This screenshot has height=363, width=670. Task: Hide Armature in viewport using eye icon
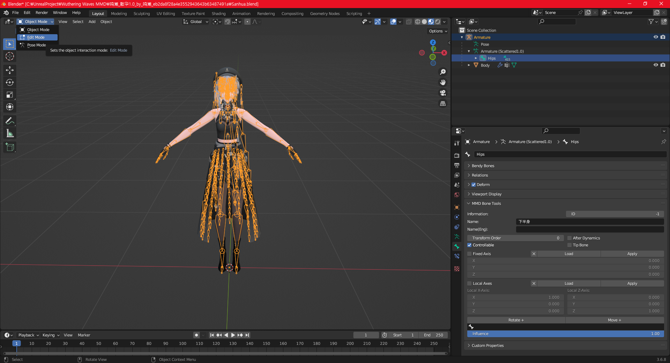point(656,37)
